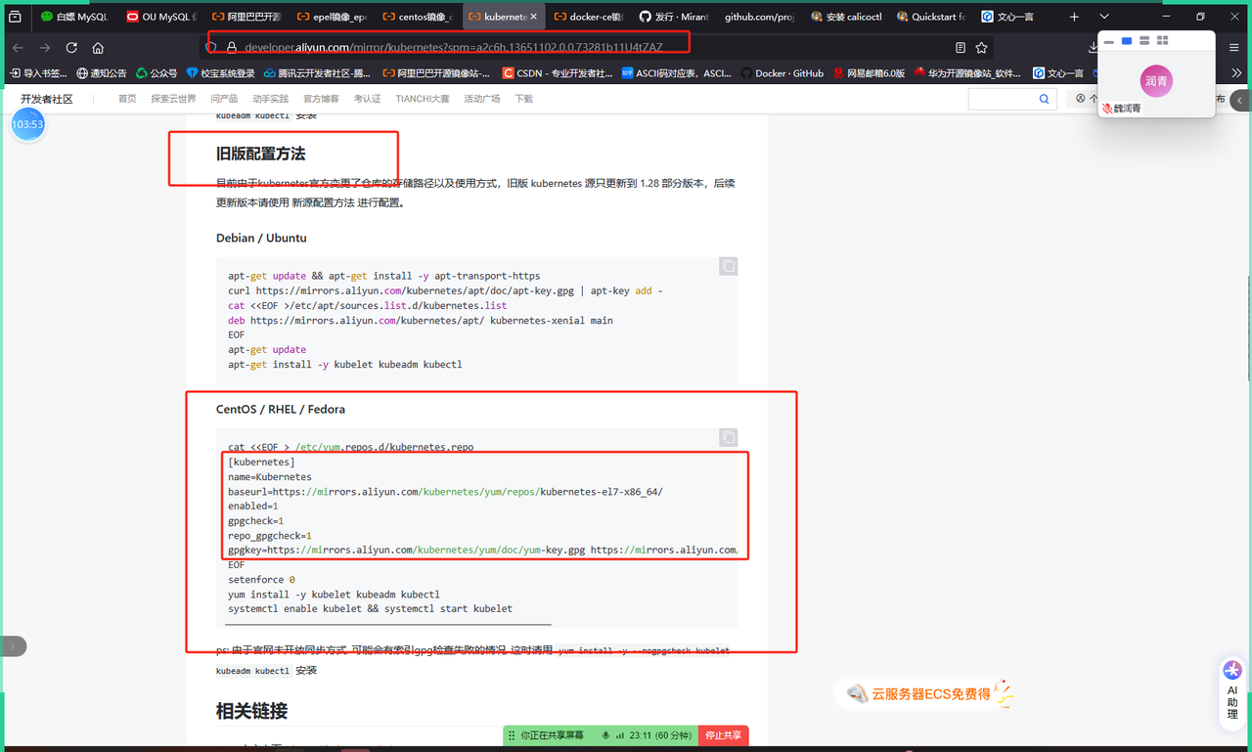Image resolution: width=1252 pixels, height=752 pixels.
Task: Click the site security lock icon
Action: coord(232,47)
